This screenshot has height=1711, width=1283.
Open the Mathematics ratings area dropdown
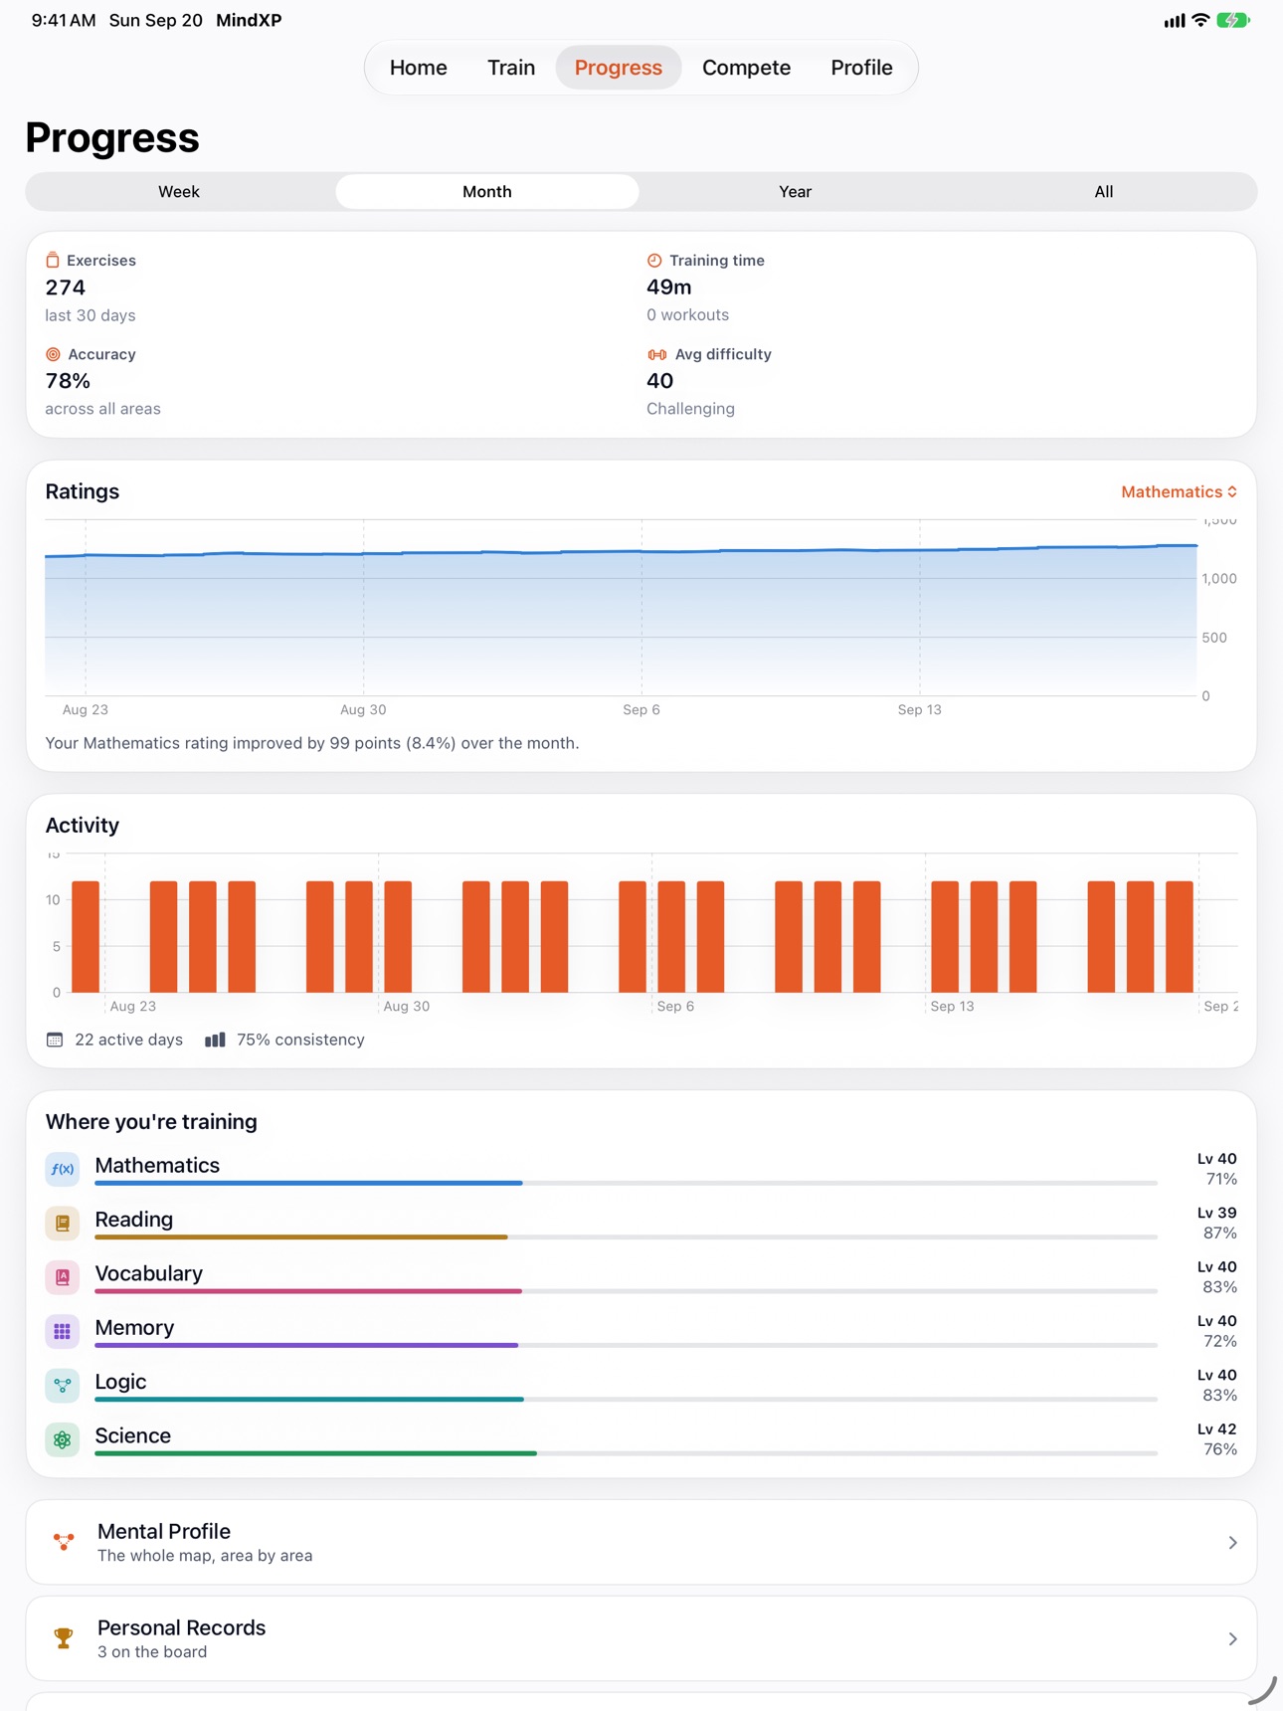click(1179, 491)
